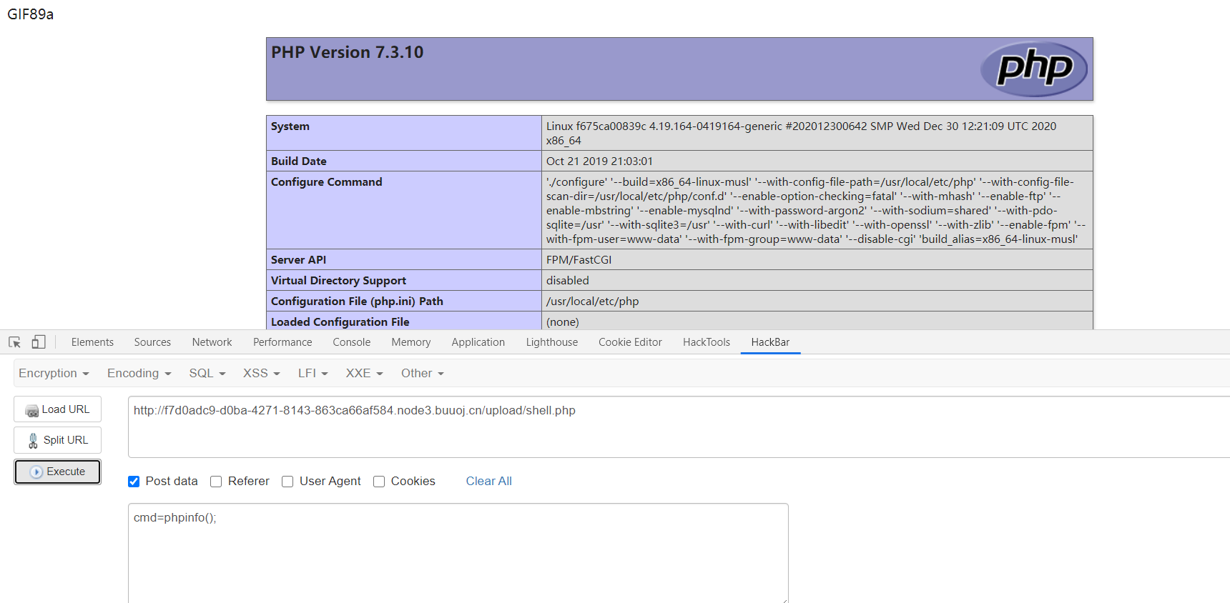Image resolution: width=1230 pixels, height=603 pixels.
Task: Switch to the Elements tab
Action: coord(92,342)
